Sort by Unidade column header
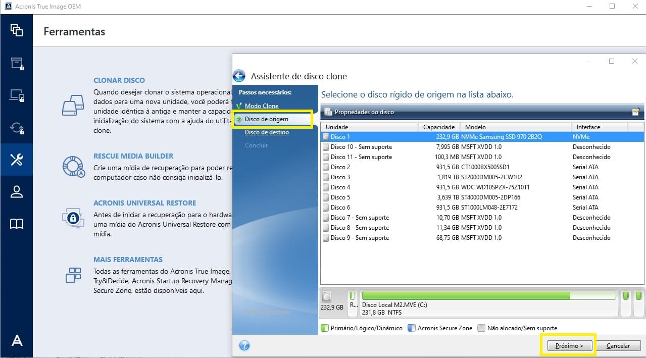This screenshot has width=646, height=358. [x=369, y=127]
